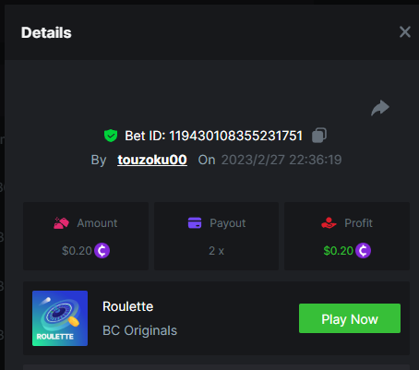
Task: Click the red Profit hand icon
Action: [x=329, y=223]
